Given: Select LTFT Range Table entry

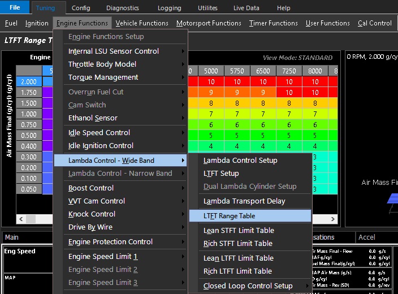Looking at the screenshot, I should [x=250, y=216].
